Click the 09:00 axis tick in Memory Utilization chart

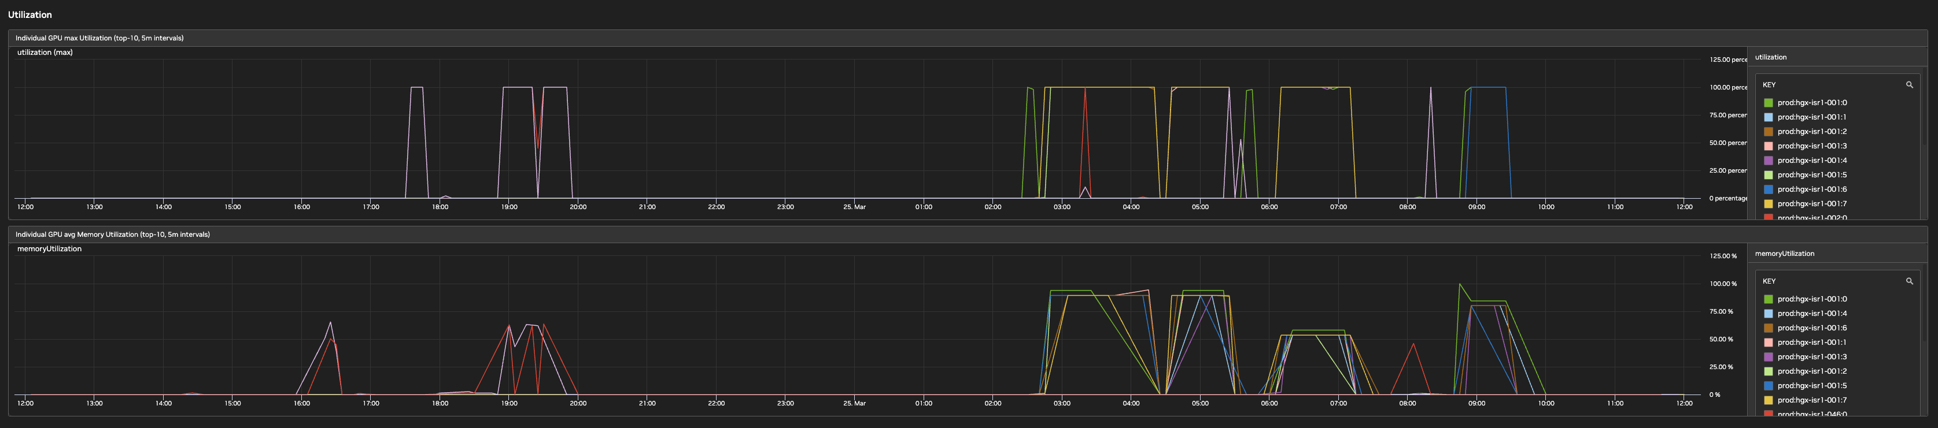(x=1476, y=403)
